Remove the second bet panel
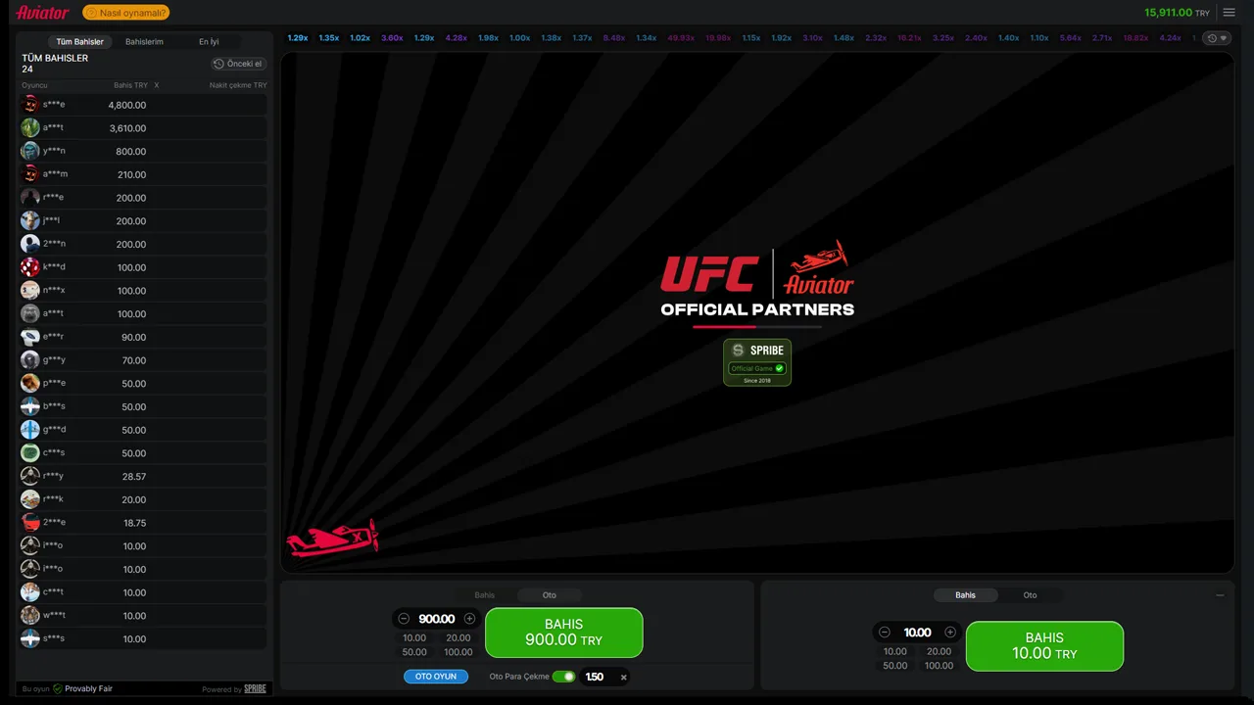The image size is (1254, 705). [1220, 595]
